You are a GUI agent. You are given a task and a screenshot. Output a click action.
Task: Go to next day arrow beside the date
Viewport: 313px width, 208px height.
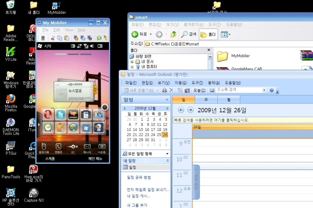(x=190, y=110)
